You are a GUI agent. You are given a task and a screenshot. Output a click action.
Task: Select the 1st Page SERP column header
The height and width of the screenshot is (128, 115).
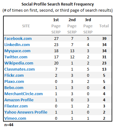pyautogui.click(x=56, y=26)
